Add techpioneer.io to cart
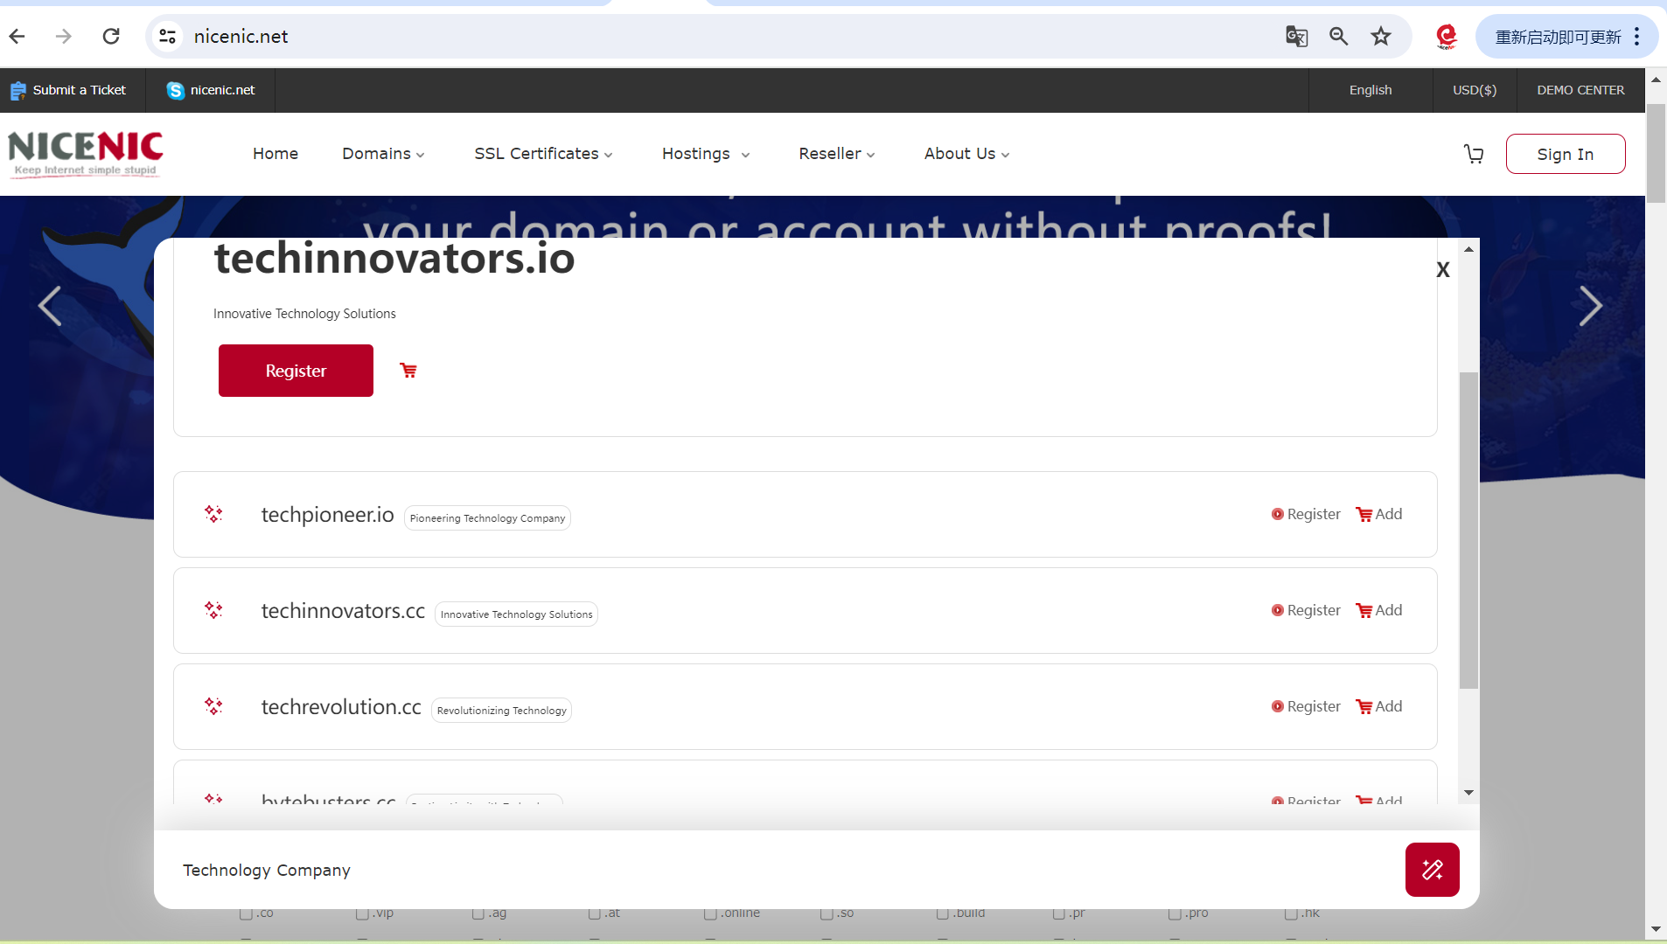The image size is (1667, 944). tap(1379, 514)
